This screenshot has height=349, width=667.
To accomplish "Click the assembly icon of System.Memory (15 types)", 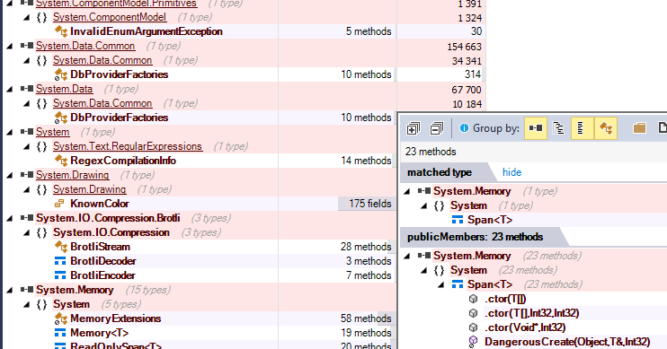I will pos(27,290).
